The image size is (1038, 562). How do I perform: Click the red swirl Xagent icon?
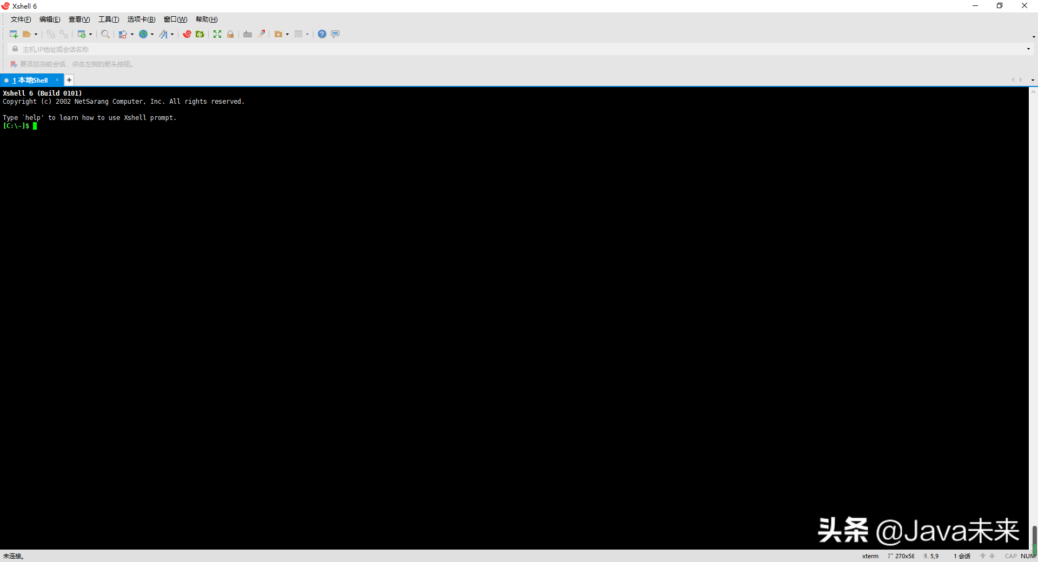point(187,34)
